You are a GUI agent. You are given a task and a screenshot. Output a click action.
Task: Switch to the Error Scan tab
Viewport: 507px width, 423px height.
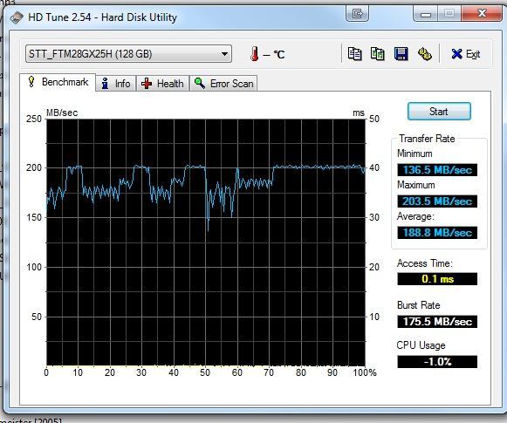(x=223, y=84)
